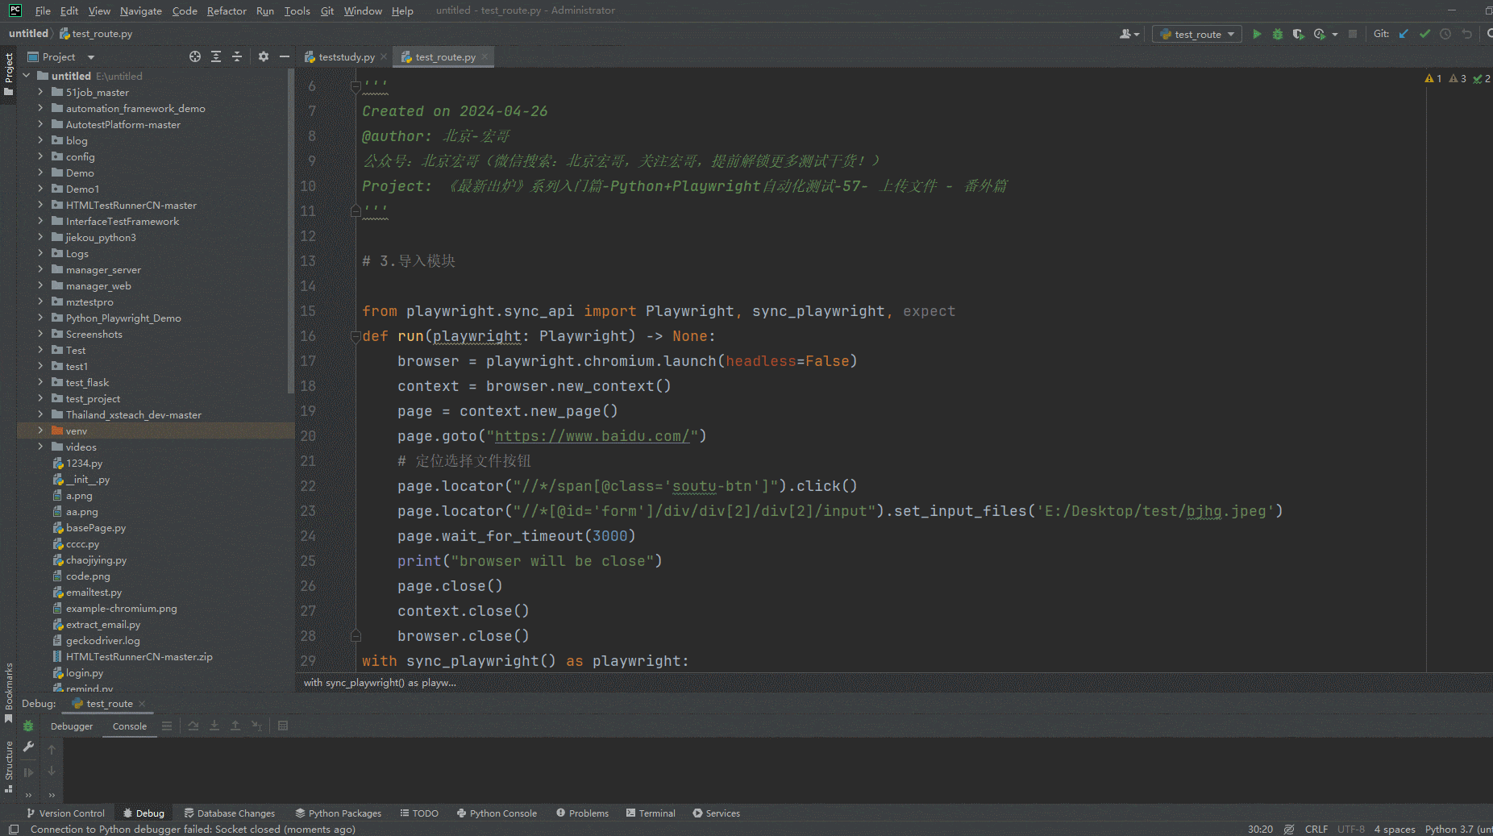Click the up arrow in the console gutter

[52, 750]
